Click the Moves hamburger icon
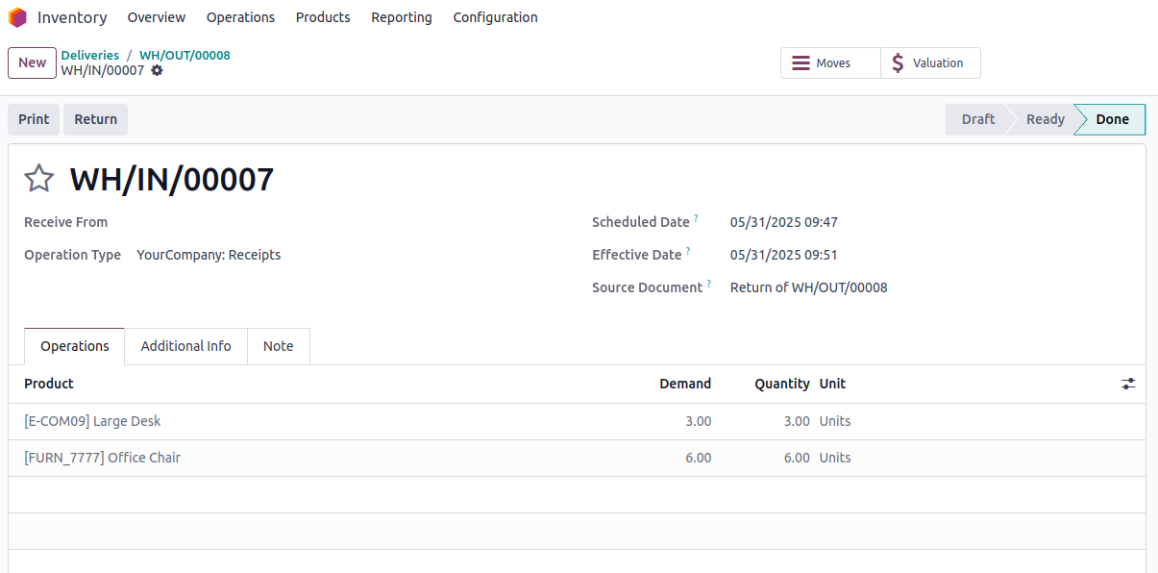This screenshot has width=1158, height=573. pyautogui.click(x=800, y=63)
